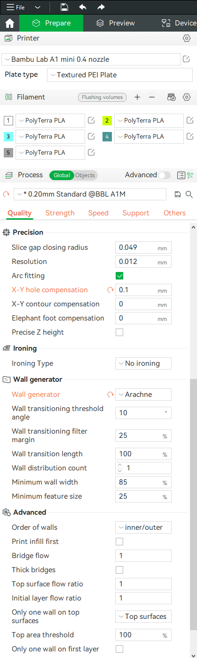
Task: Click the search process settings icon
Action: coord(189,194)
